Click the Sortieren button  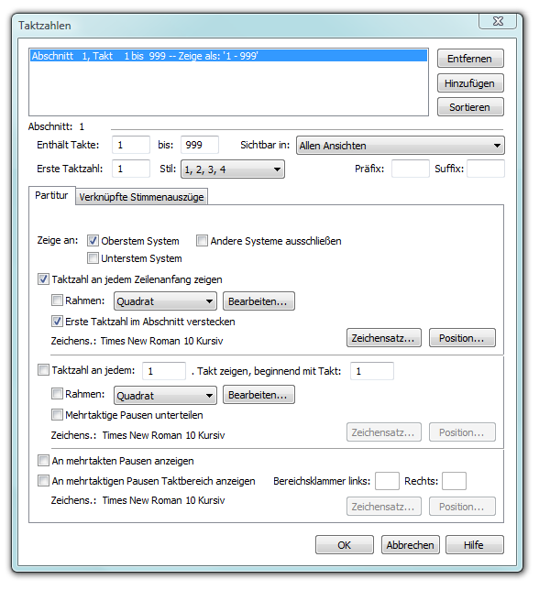point(470,107)
